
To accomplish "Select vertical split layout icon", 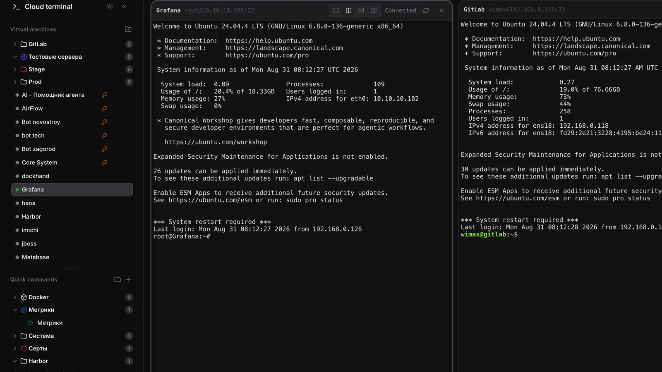I will [349, 10].
